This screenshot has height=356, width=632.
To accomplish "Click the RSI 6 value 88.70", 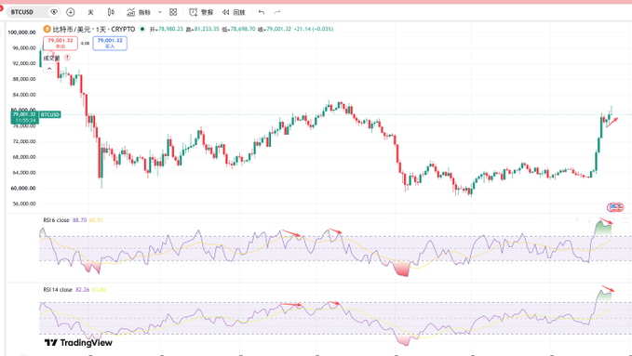I will 79,220.
